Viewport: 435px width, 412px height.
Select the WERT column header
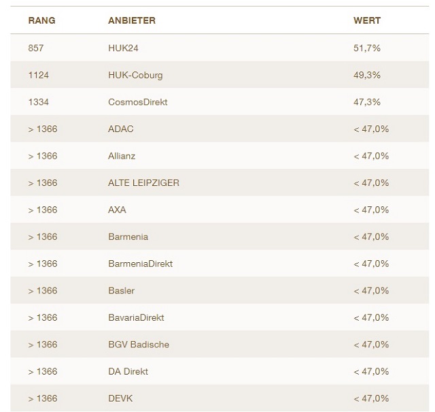click(367, 20)
